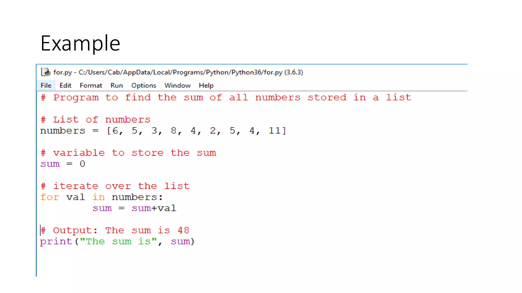The image size is (522, 293).
Task: Open the File menu
Action: coord(46,85)
